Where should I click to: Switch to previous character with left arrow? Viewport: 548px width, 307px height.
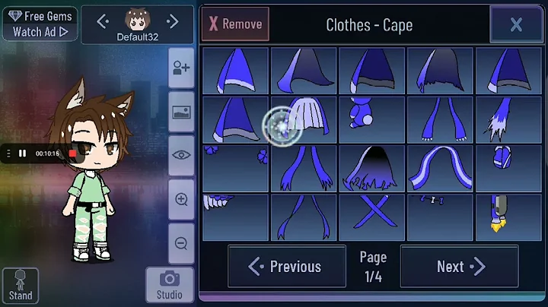click(x=103, y=22)
